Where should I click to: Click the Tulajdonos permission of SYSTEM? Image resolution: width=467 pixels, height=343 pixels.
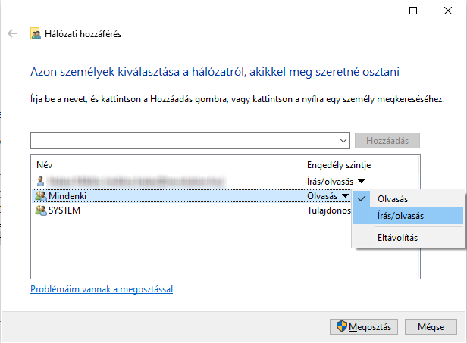coord(329,210)
